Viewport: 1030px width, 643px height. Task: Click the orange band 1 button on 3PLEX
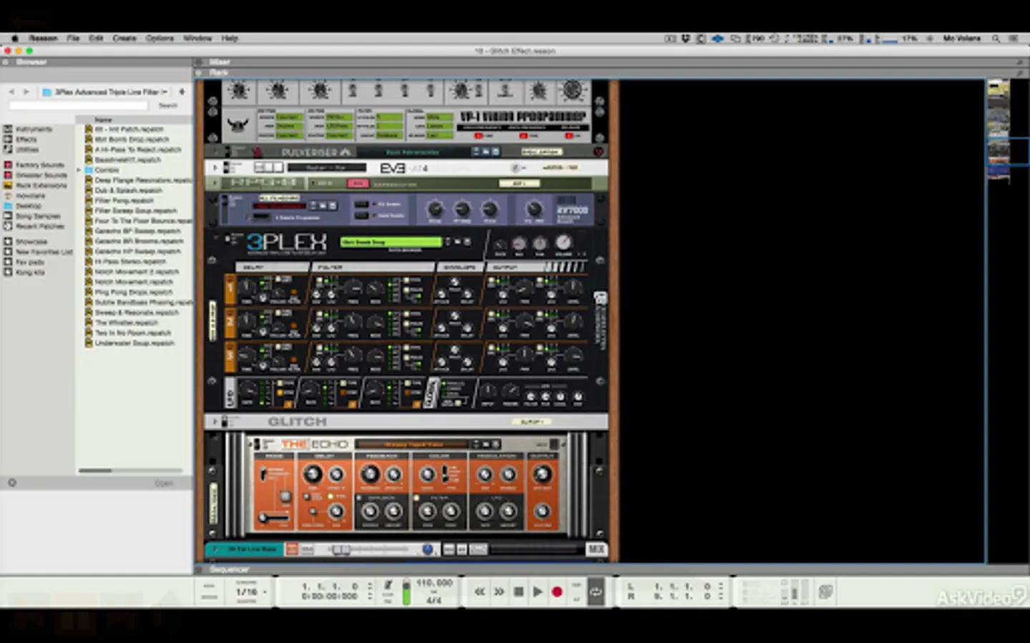tap(230, 290)
